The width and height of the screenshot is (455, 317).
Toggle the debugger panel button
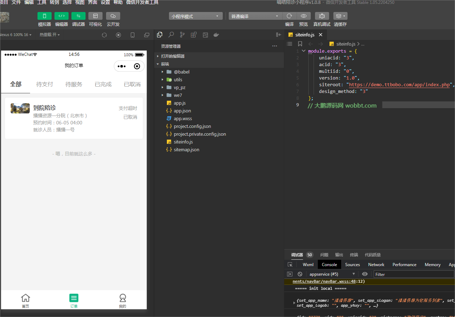point(78,16)
